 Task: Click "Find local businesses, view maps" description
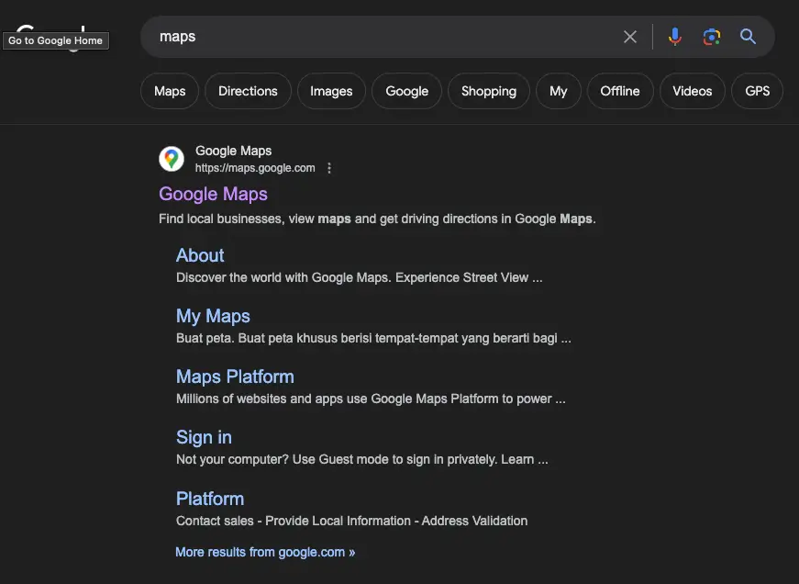(x=377, y=219)
